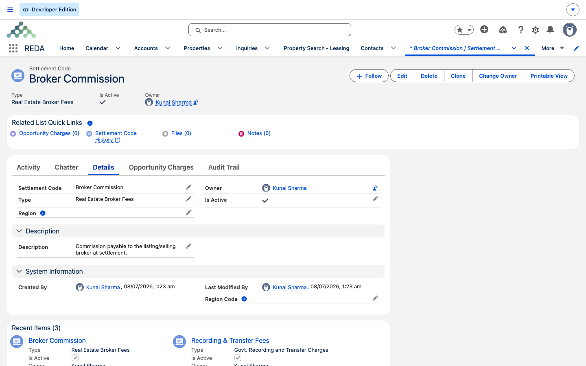Click the Region Code info icon

[x=244, y=299]
